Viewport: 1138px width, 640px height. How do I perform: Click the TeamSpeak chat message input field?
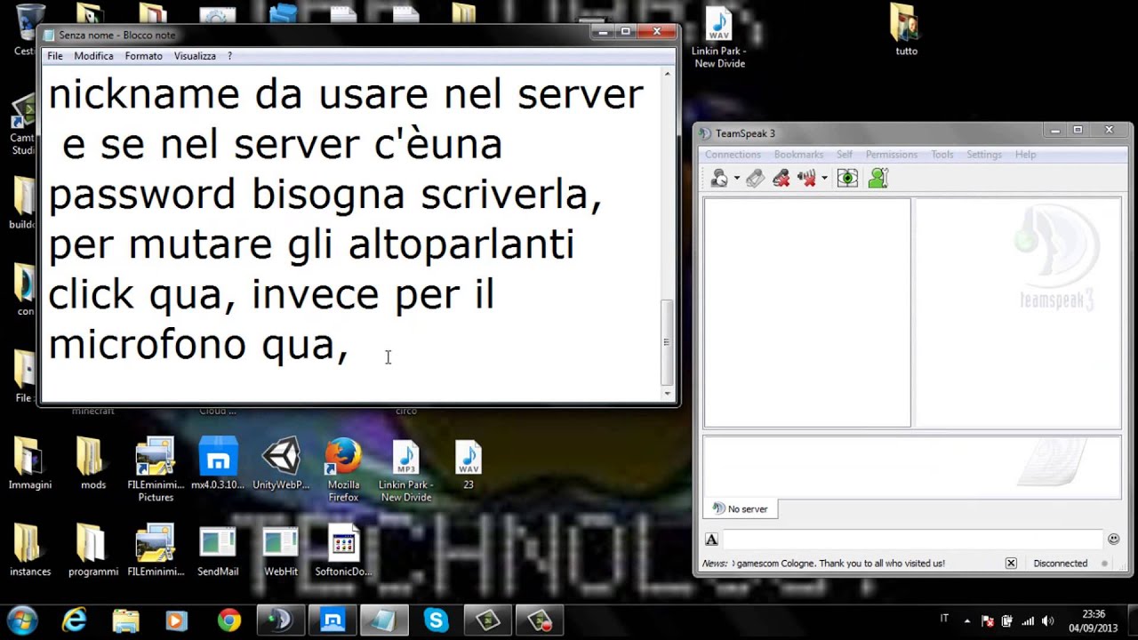tap(912, 539)
